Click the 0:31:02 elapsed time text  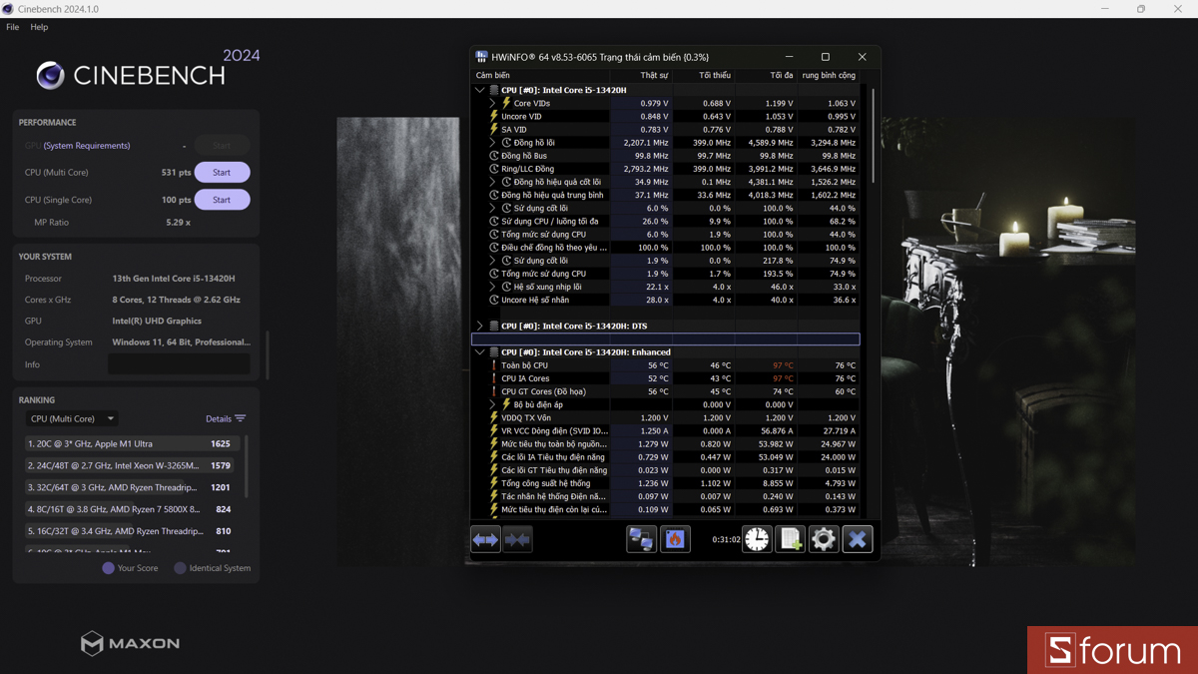pyautogui.click(x=726, y=539)
